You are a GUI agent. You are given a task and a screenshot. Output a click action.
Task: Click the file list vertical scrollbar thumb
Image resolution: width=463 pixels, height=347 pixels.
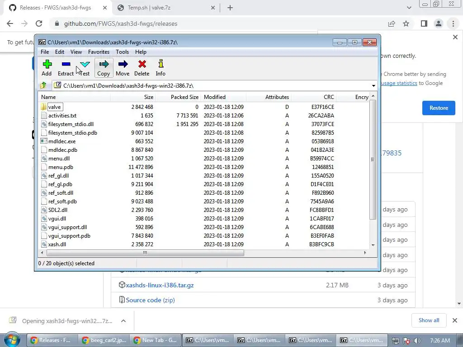[x=373, y=159]
